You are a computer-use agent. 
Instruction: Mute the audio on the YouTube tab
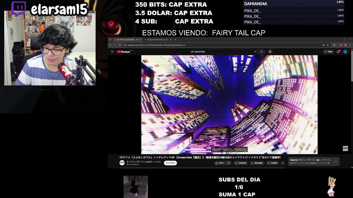pyautogui.click(x=137, y=40)
